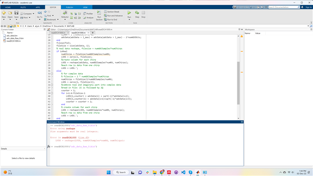
Task: Switch to the APPS tab
Action: coord(38,7)
